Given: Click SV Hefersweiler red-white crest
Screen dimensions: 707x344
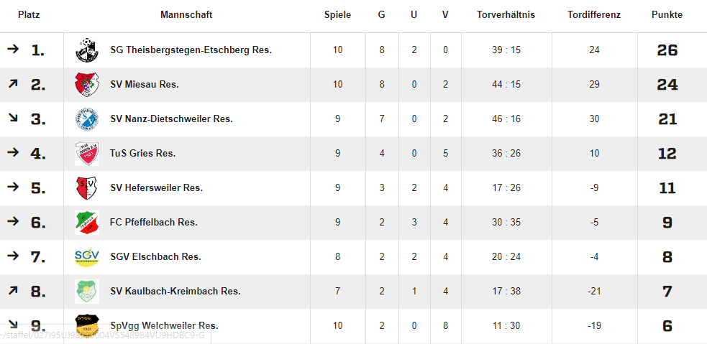Looking at the screenshot, I should pyautogui.click(x=86, y=188).
